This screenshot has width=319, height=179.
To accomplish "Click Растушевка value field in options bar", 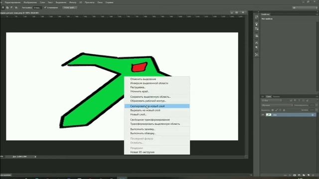I will (37, 8).
